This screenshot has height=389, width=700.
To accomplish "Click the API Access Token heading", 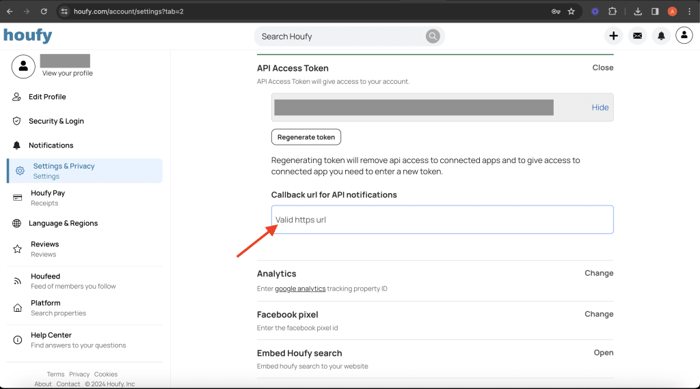I will 293,68.
